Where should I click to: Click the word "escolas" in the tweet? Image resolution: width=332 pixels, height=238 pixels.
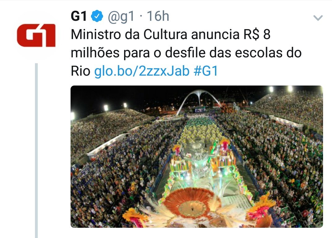pyautogui.click(x=259, y=53)
